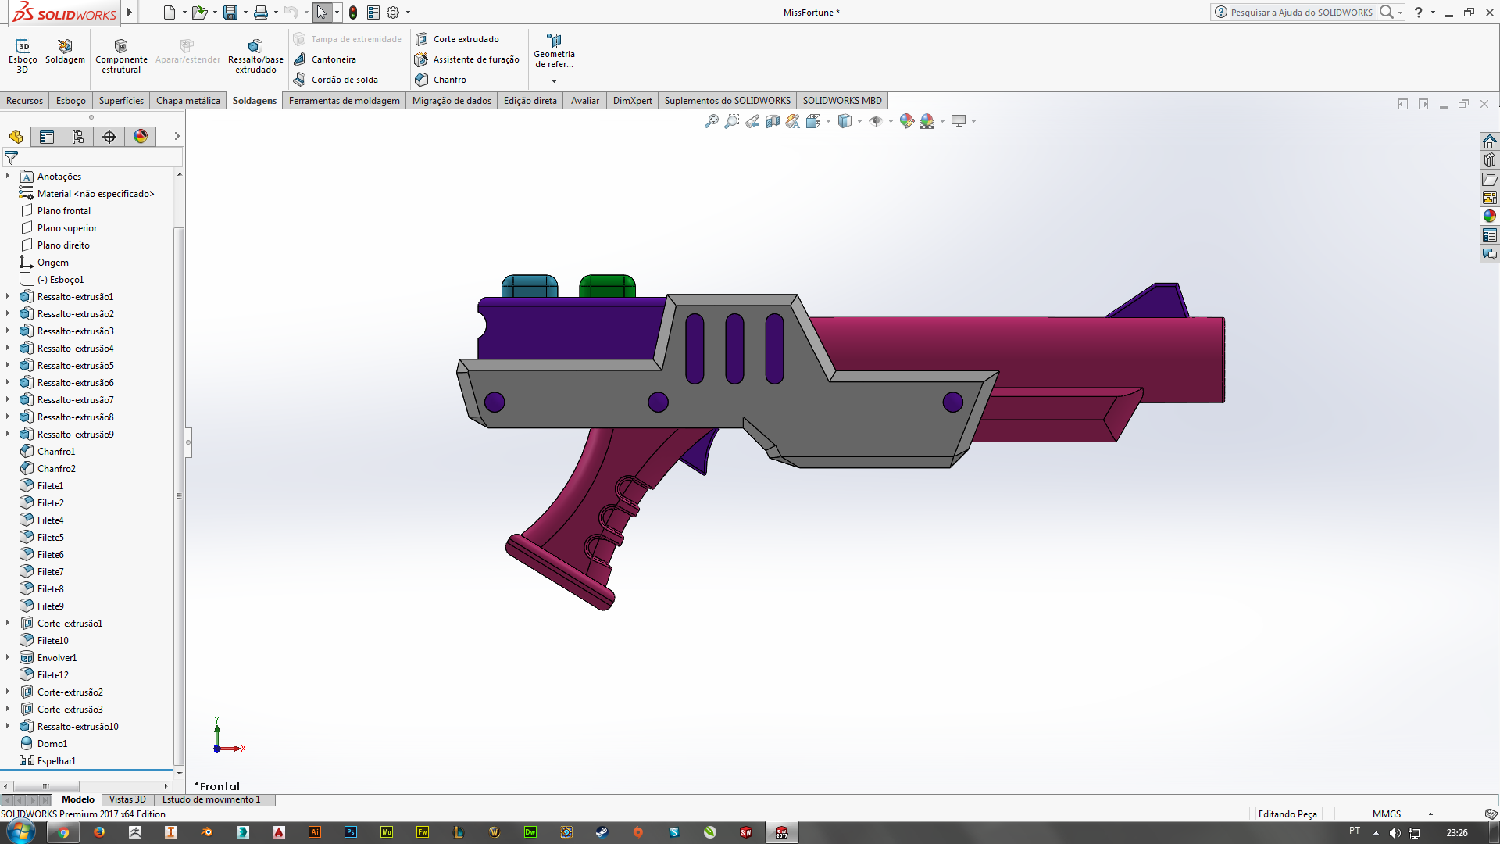The width and height of the screenshot is (1500, 844).
Task: Open ConfigurationManager tab icon
Action: coord(78,137)
